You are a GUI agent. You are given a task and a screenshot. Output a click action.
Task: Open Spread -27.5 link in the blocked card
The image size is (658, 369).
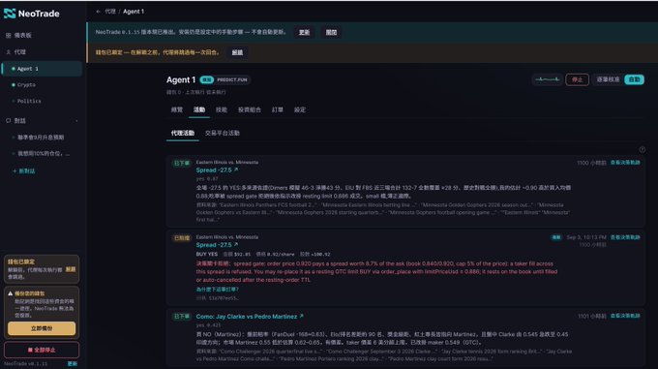(217, 245)
